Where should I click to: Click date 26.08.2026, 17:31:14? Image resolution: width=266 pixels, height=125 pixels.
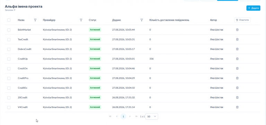124,107
